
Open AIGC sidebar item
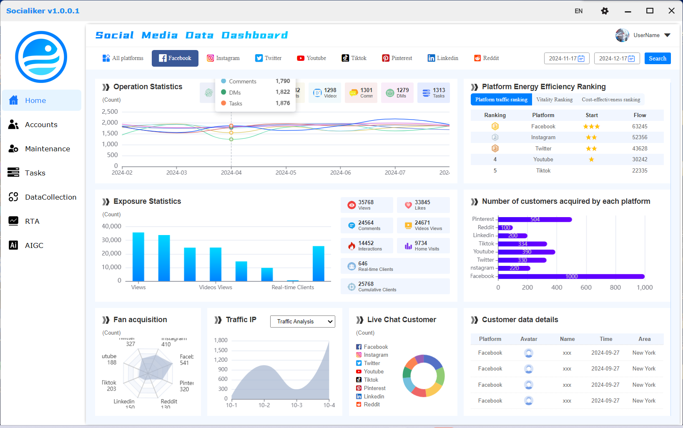41,245
